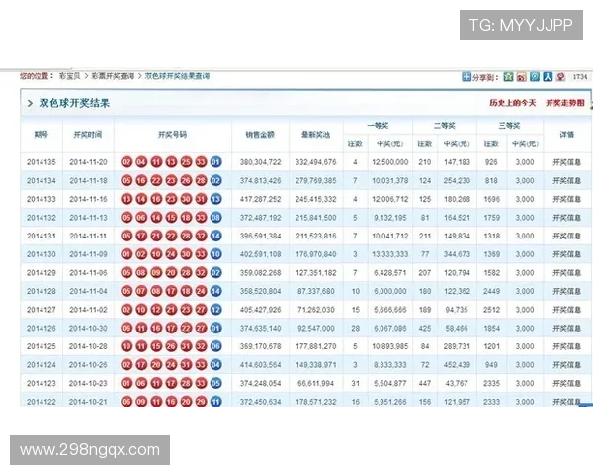
Task: Open 开奖信息 for issue 2014126
Action: tap(566, 328)
